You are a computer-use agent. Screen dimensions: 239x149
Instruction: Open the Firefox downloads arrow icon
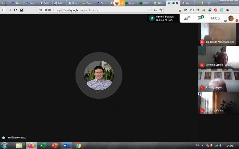tap(180, 10)
